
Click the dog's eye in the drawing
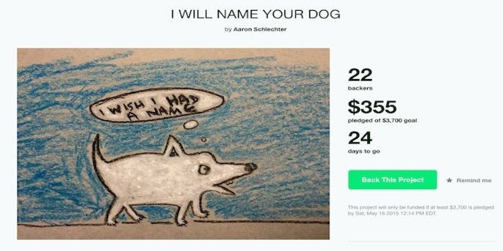tap(203, 169)
